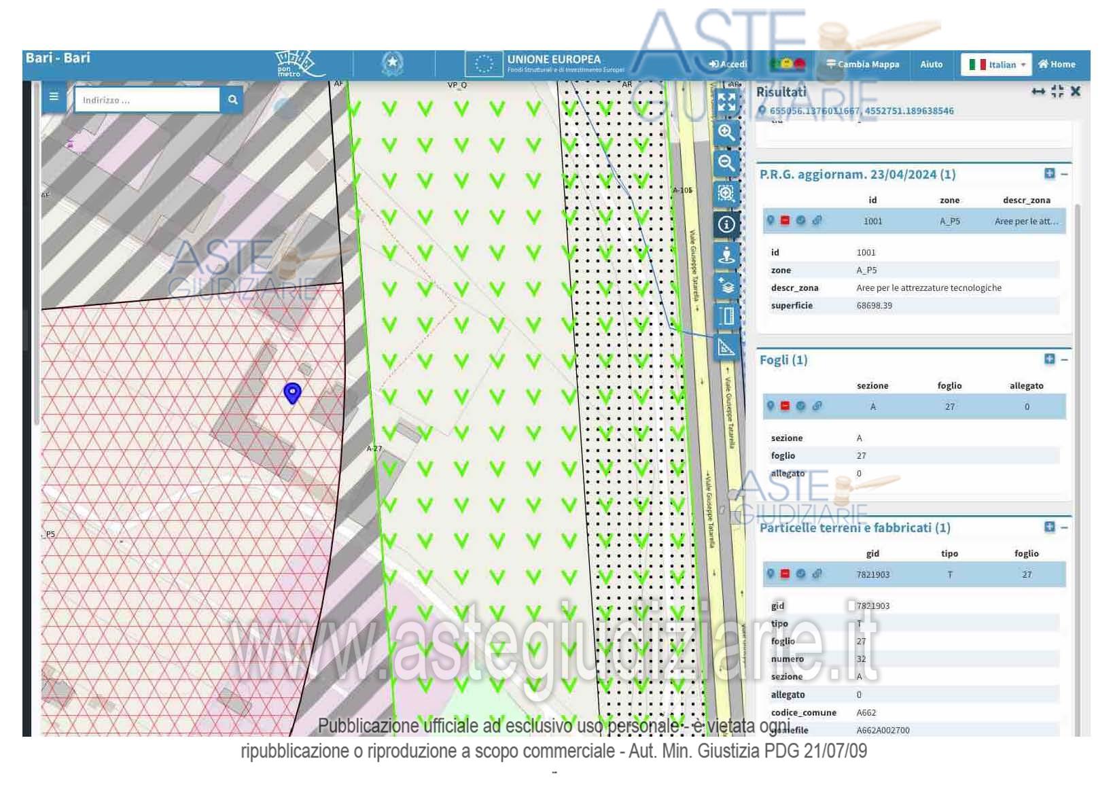Zoom out using the magnifier minus tool
This screenshot has width=1113, height=787.
coord(726,163)
